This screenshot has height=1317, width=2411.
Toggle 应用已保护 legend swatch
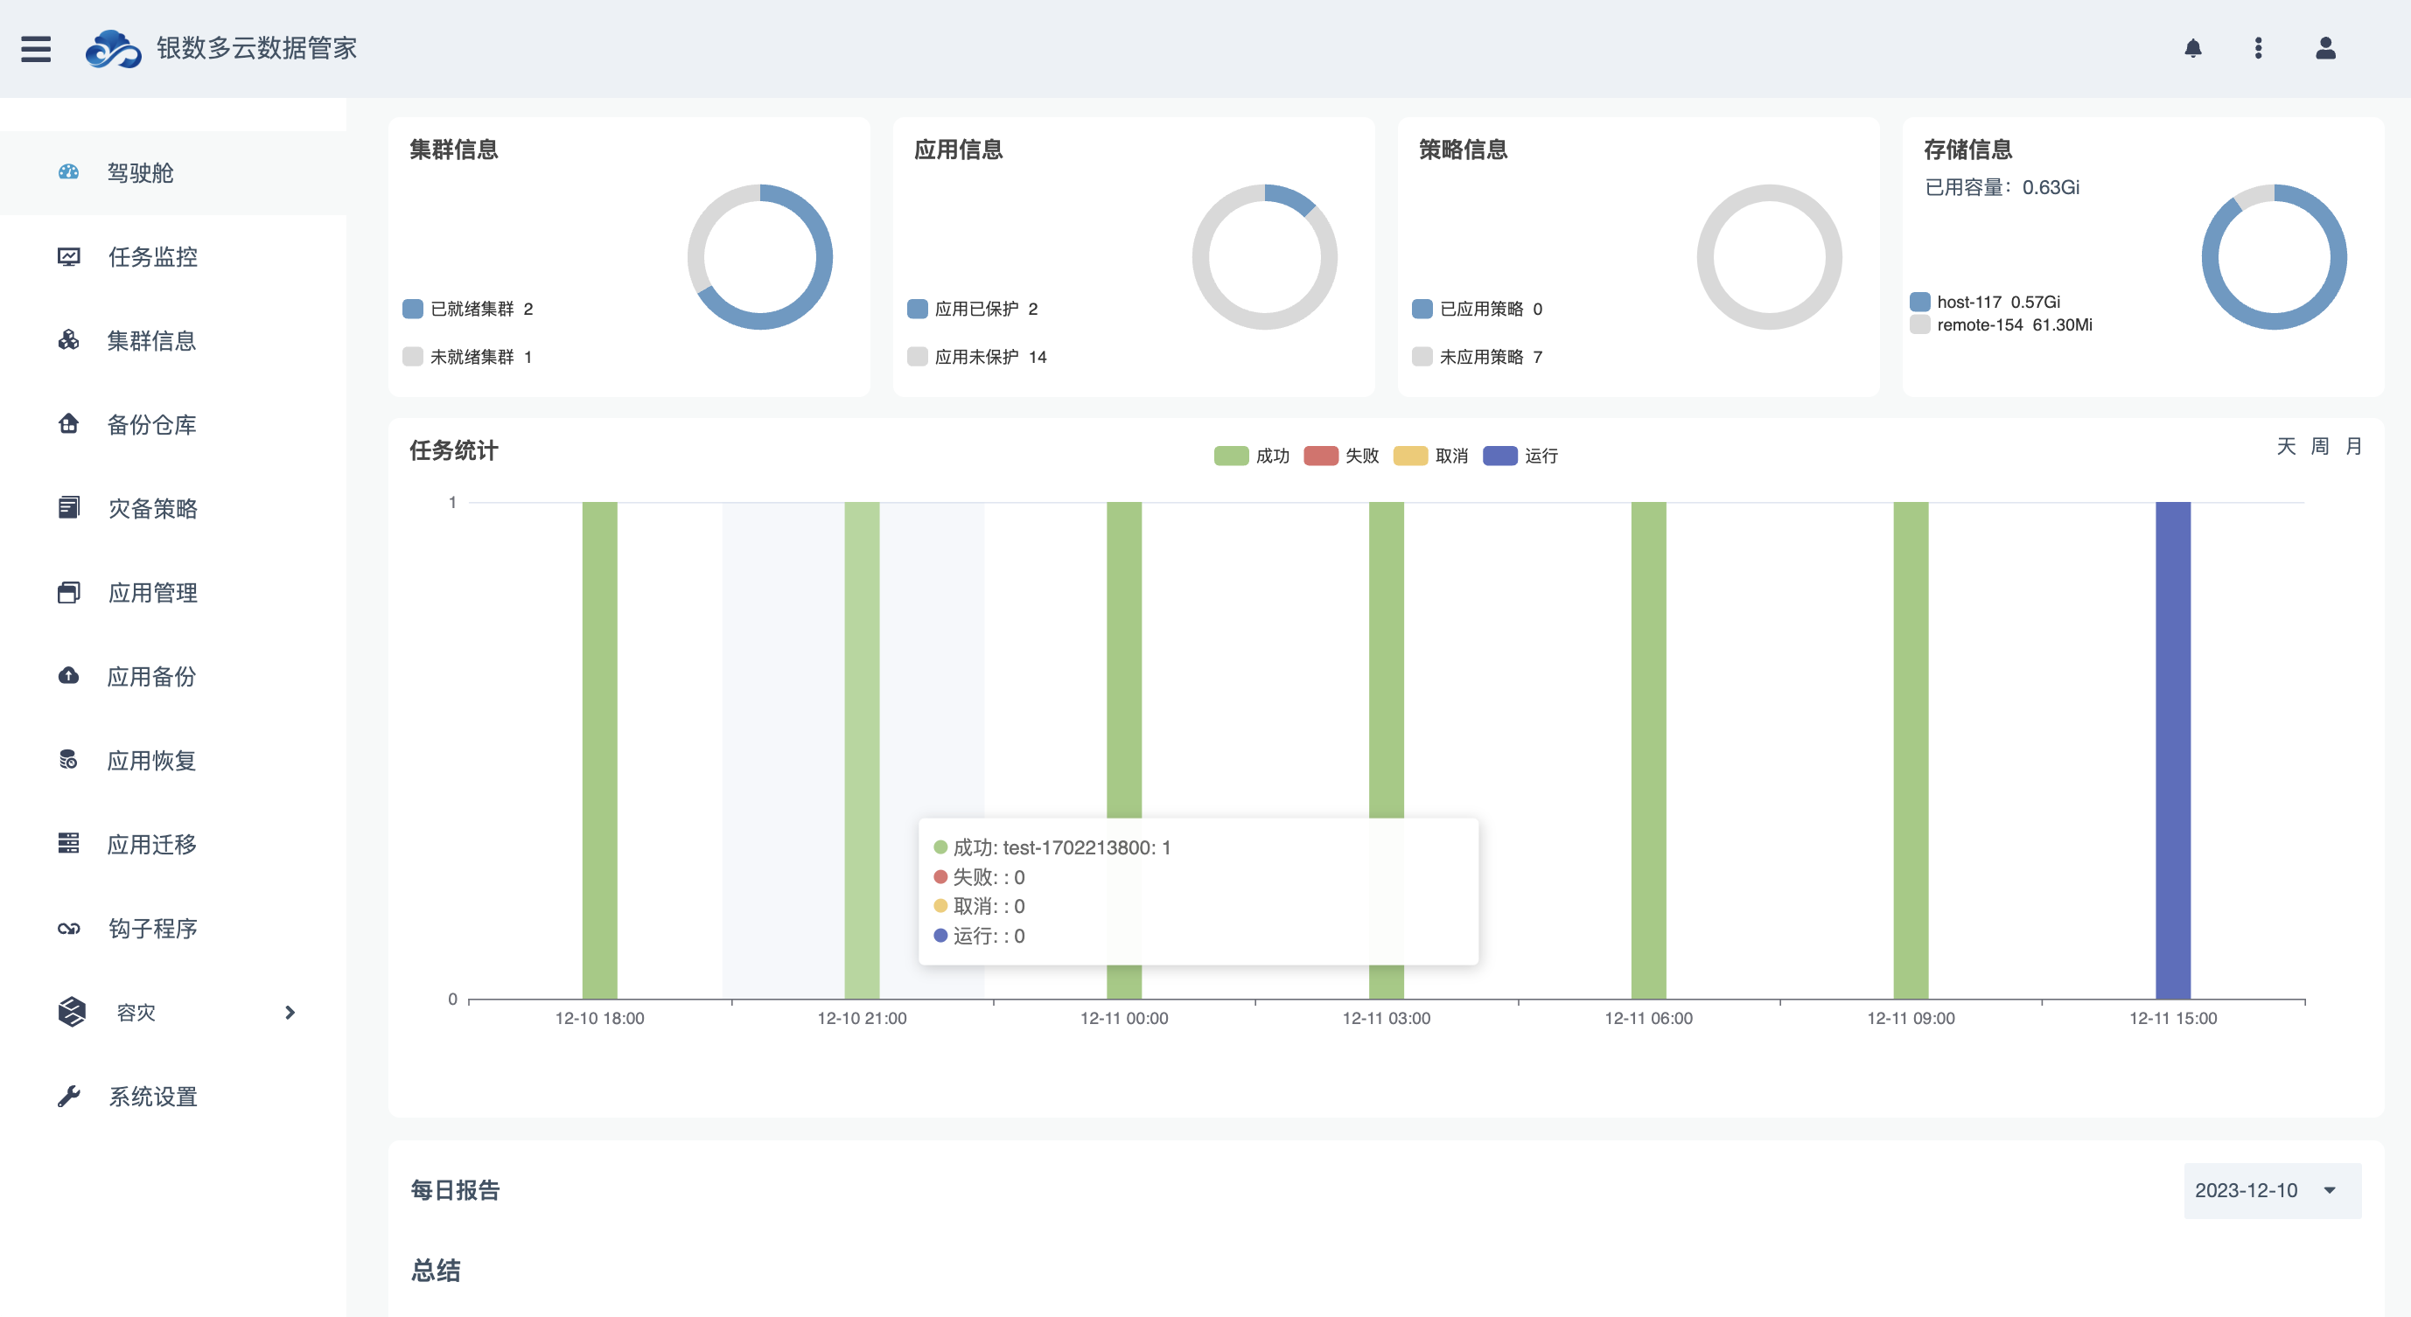917,309
